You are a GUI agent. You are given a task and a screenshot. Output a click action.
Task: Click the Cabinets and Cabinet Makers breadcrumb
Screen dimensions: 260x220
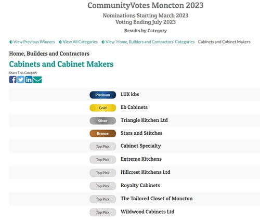[224, 42]
